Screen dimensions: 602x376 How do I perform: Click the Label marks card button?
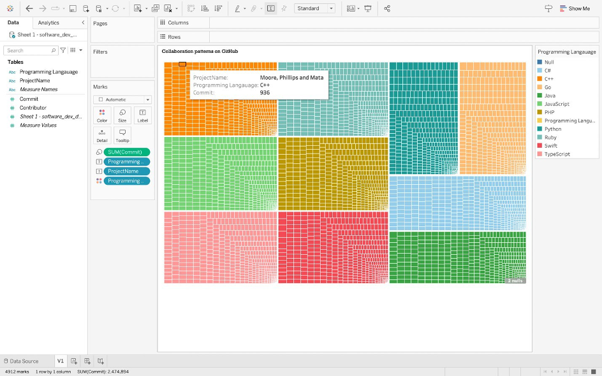[x=142, y=115]
